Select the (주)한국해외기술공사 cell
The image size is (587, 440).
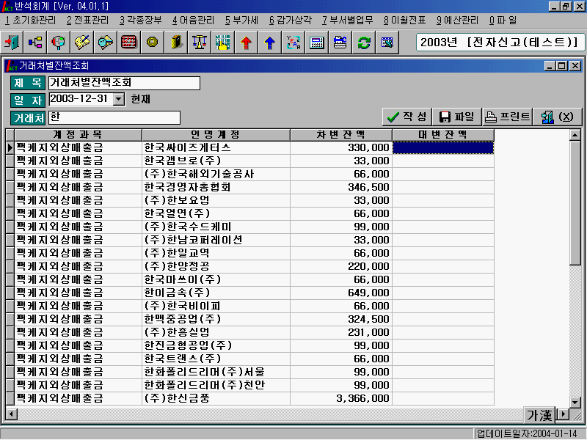(216, 174)
